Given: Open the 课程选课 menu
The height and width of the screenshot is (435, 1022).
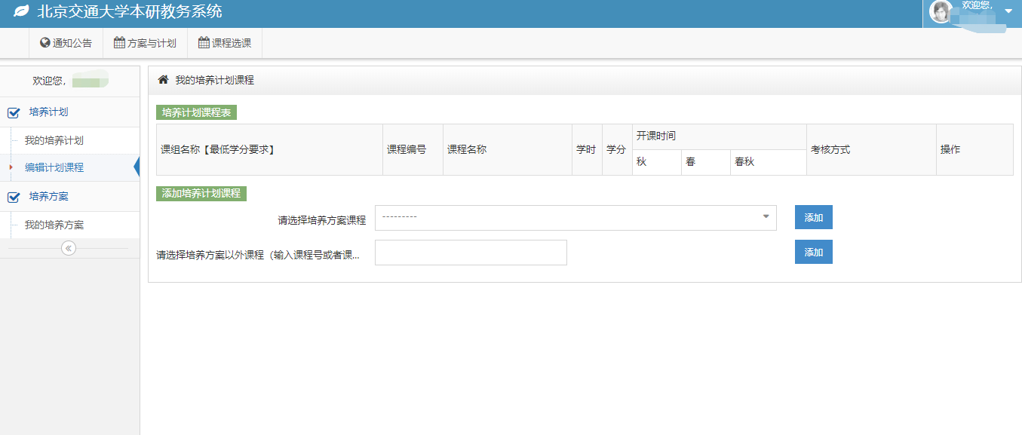Looking at the screenshot, I should (225, 43).
